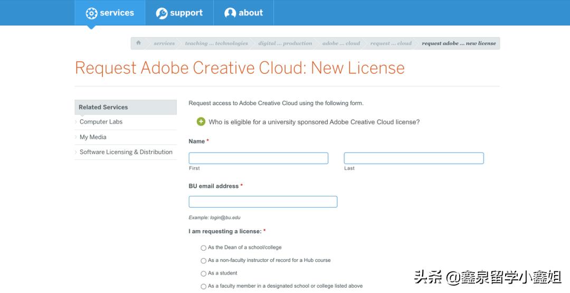Screen dimensions: 570x293
Task: Choose non-faculty instructor for Hub course option
Action: [204, 261]
